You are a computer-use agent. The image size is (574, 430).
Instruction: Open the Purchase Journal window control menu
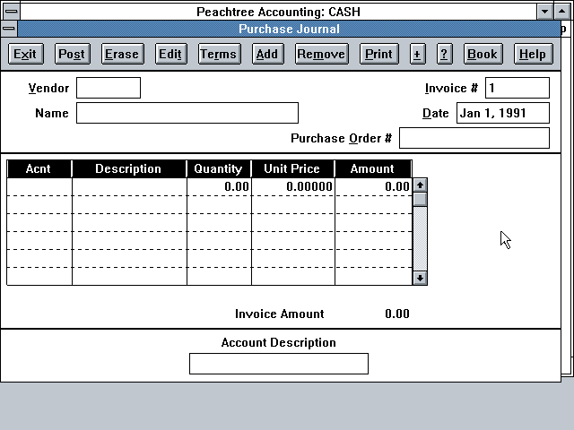pos(9,29)
